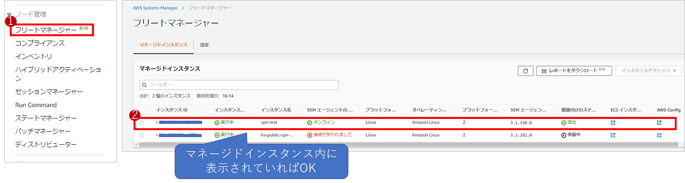Switch to マネージドインスタンス tab
This screenshot has width=685, height=183.
tap(163, 45)
